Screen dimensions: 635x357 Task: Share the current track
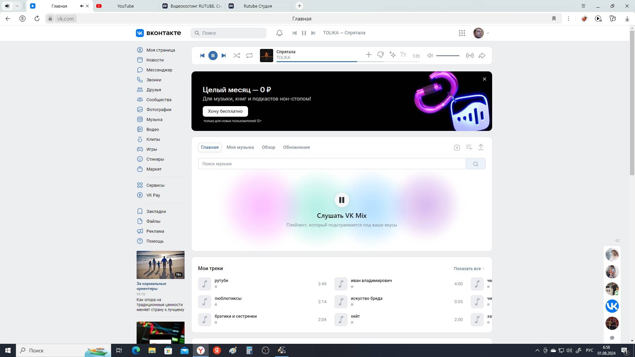(482, 56)
